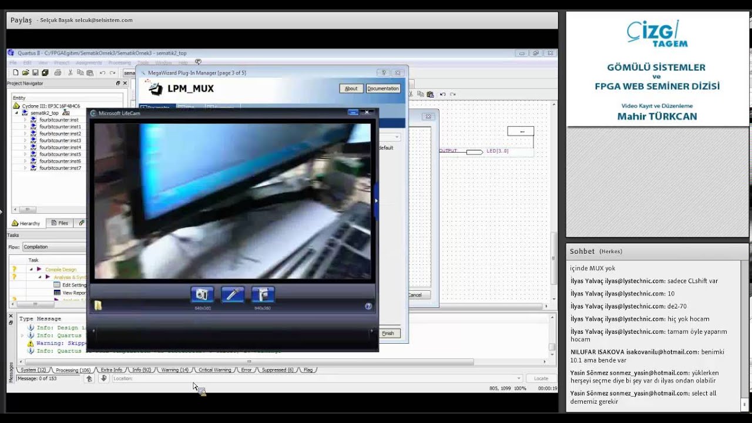Click the Undo arrow in Quartus toolbar
Viewport: 752px width, 423px height.
point(102,73)
